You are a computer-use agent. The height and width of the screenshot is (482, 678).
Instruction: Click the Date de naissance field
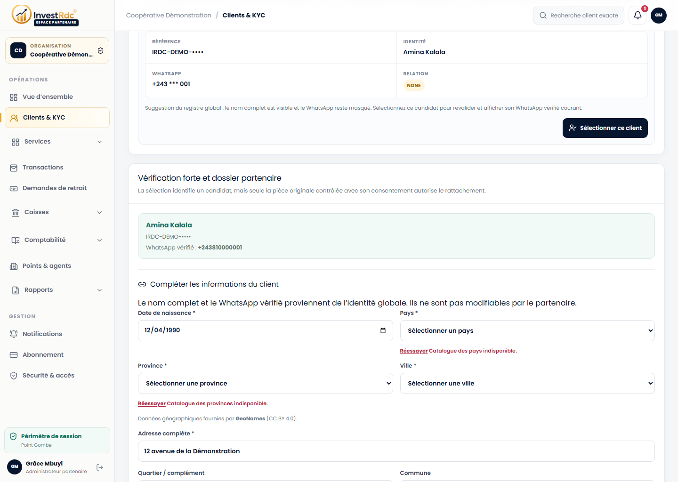coord(266,331)
